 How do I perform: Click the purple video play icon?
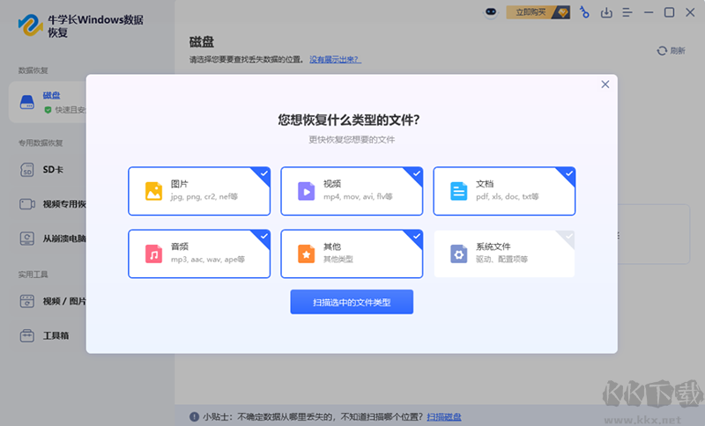pyautogui.click(x=306, y=191)
